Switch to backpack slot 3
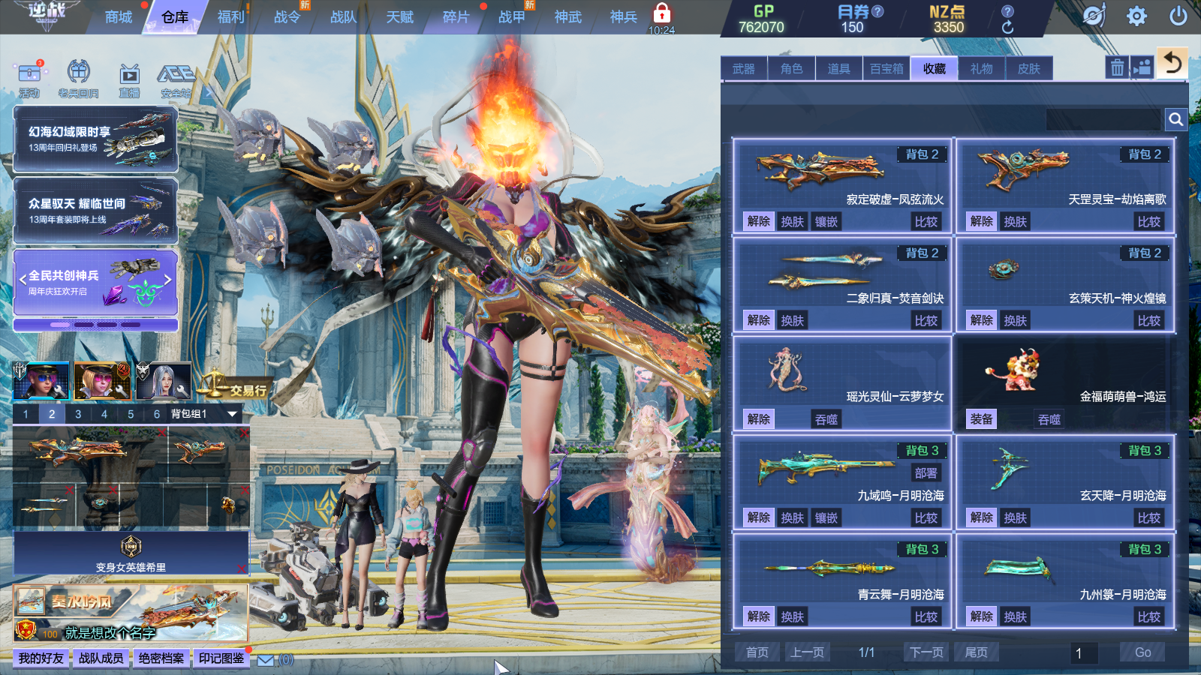 pos(78,414)
